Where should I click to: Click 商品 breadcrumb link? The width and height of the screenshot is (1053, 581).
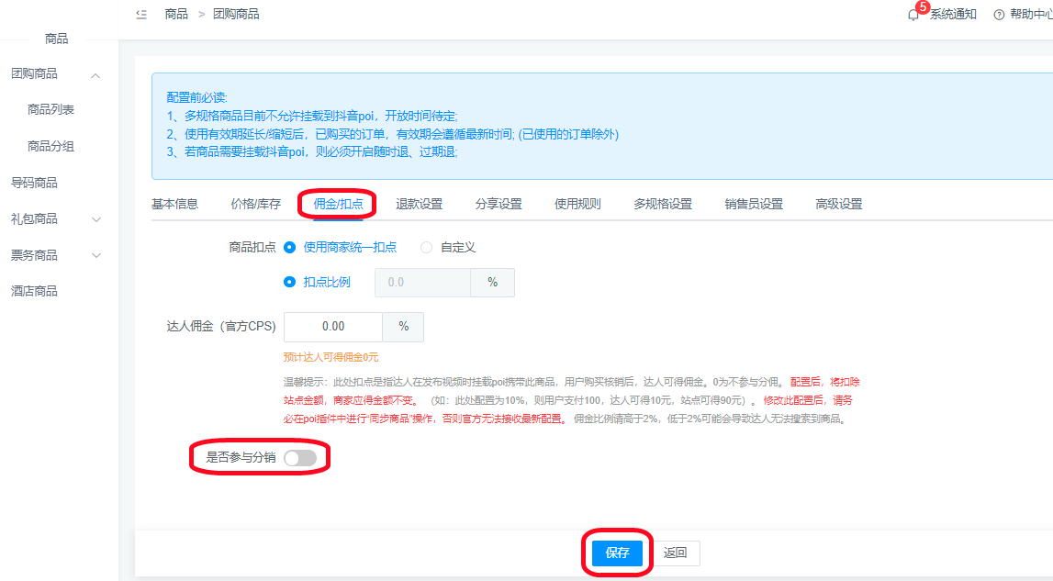[x=176, y=14]
